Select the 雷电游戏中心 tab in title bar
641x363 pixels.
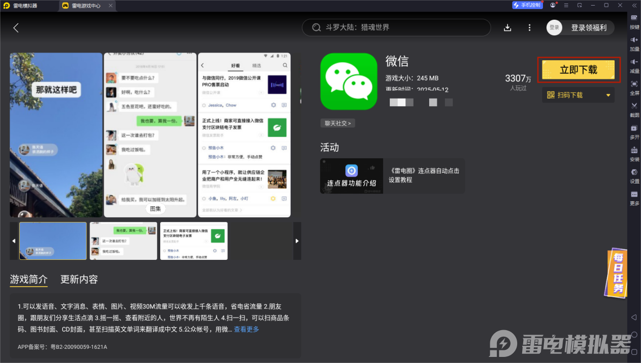pos(86,6)
